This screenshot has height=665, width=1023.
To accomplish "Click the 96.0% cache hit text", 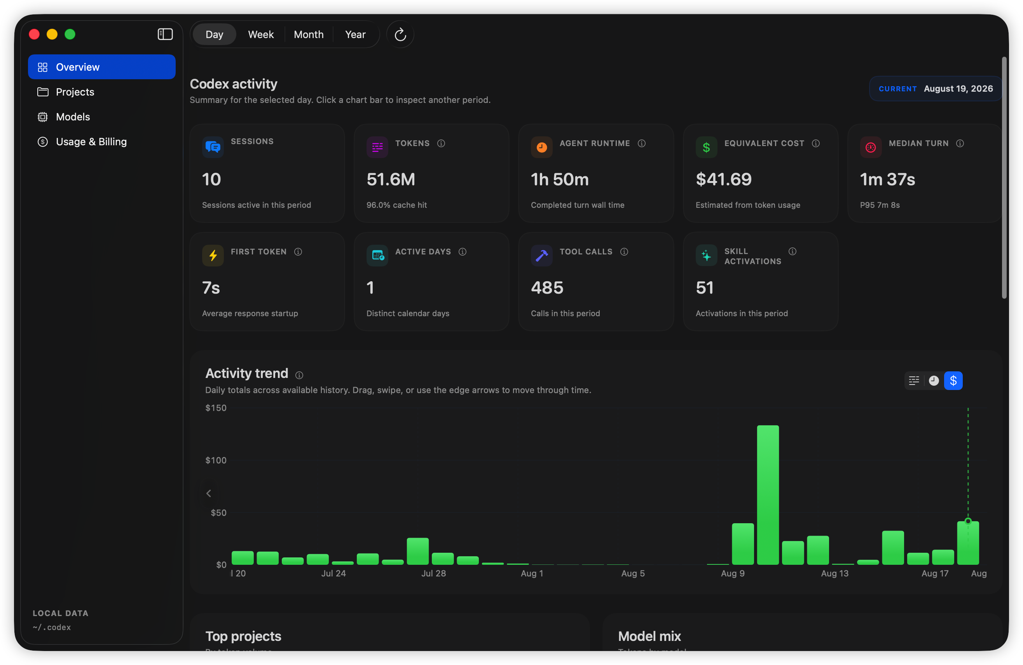I will click(396, 205).
